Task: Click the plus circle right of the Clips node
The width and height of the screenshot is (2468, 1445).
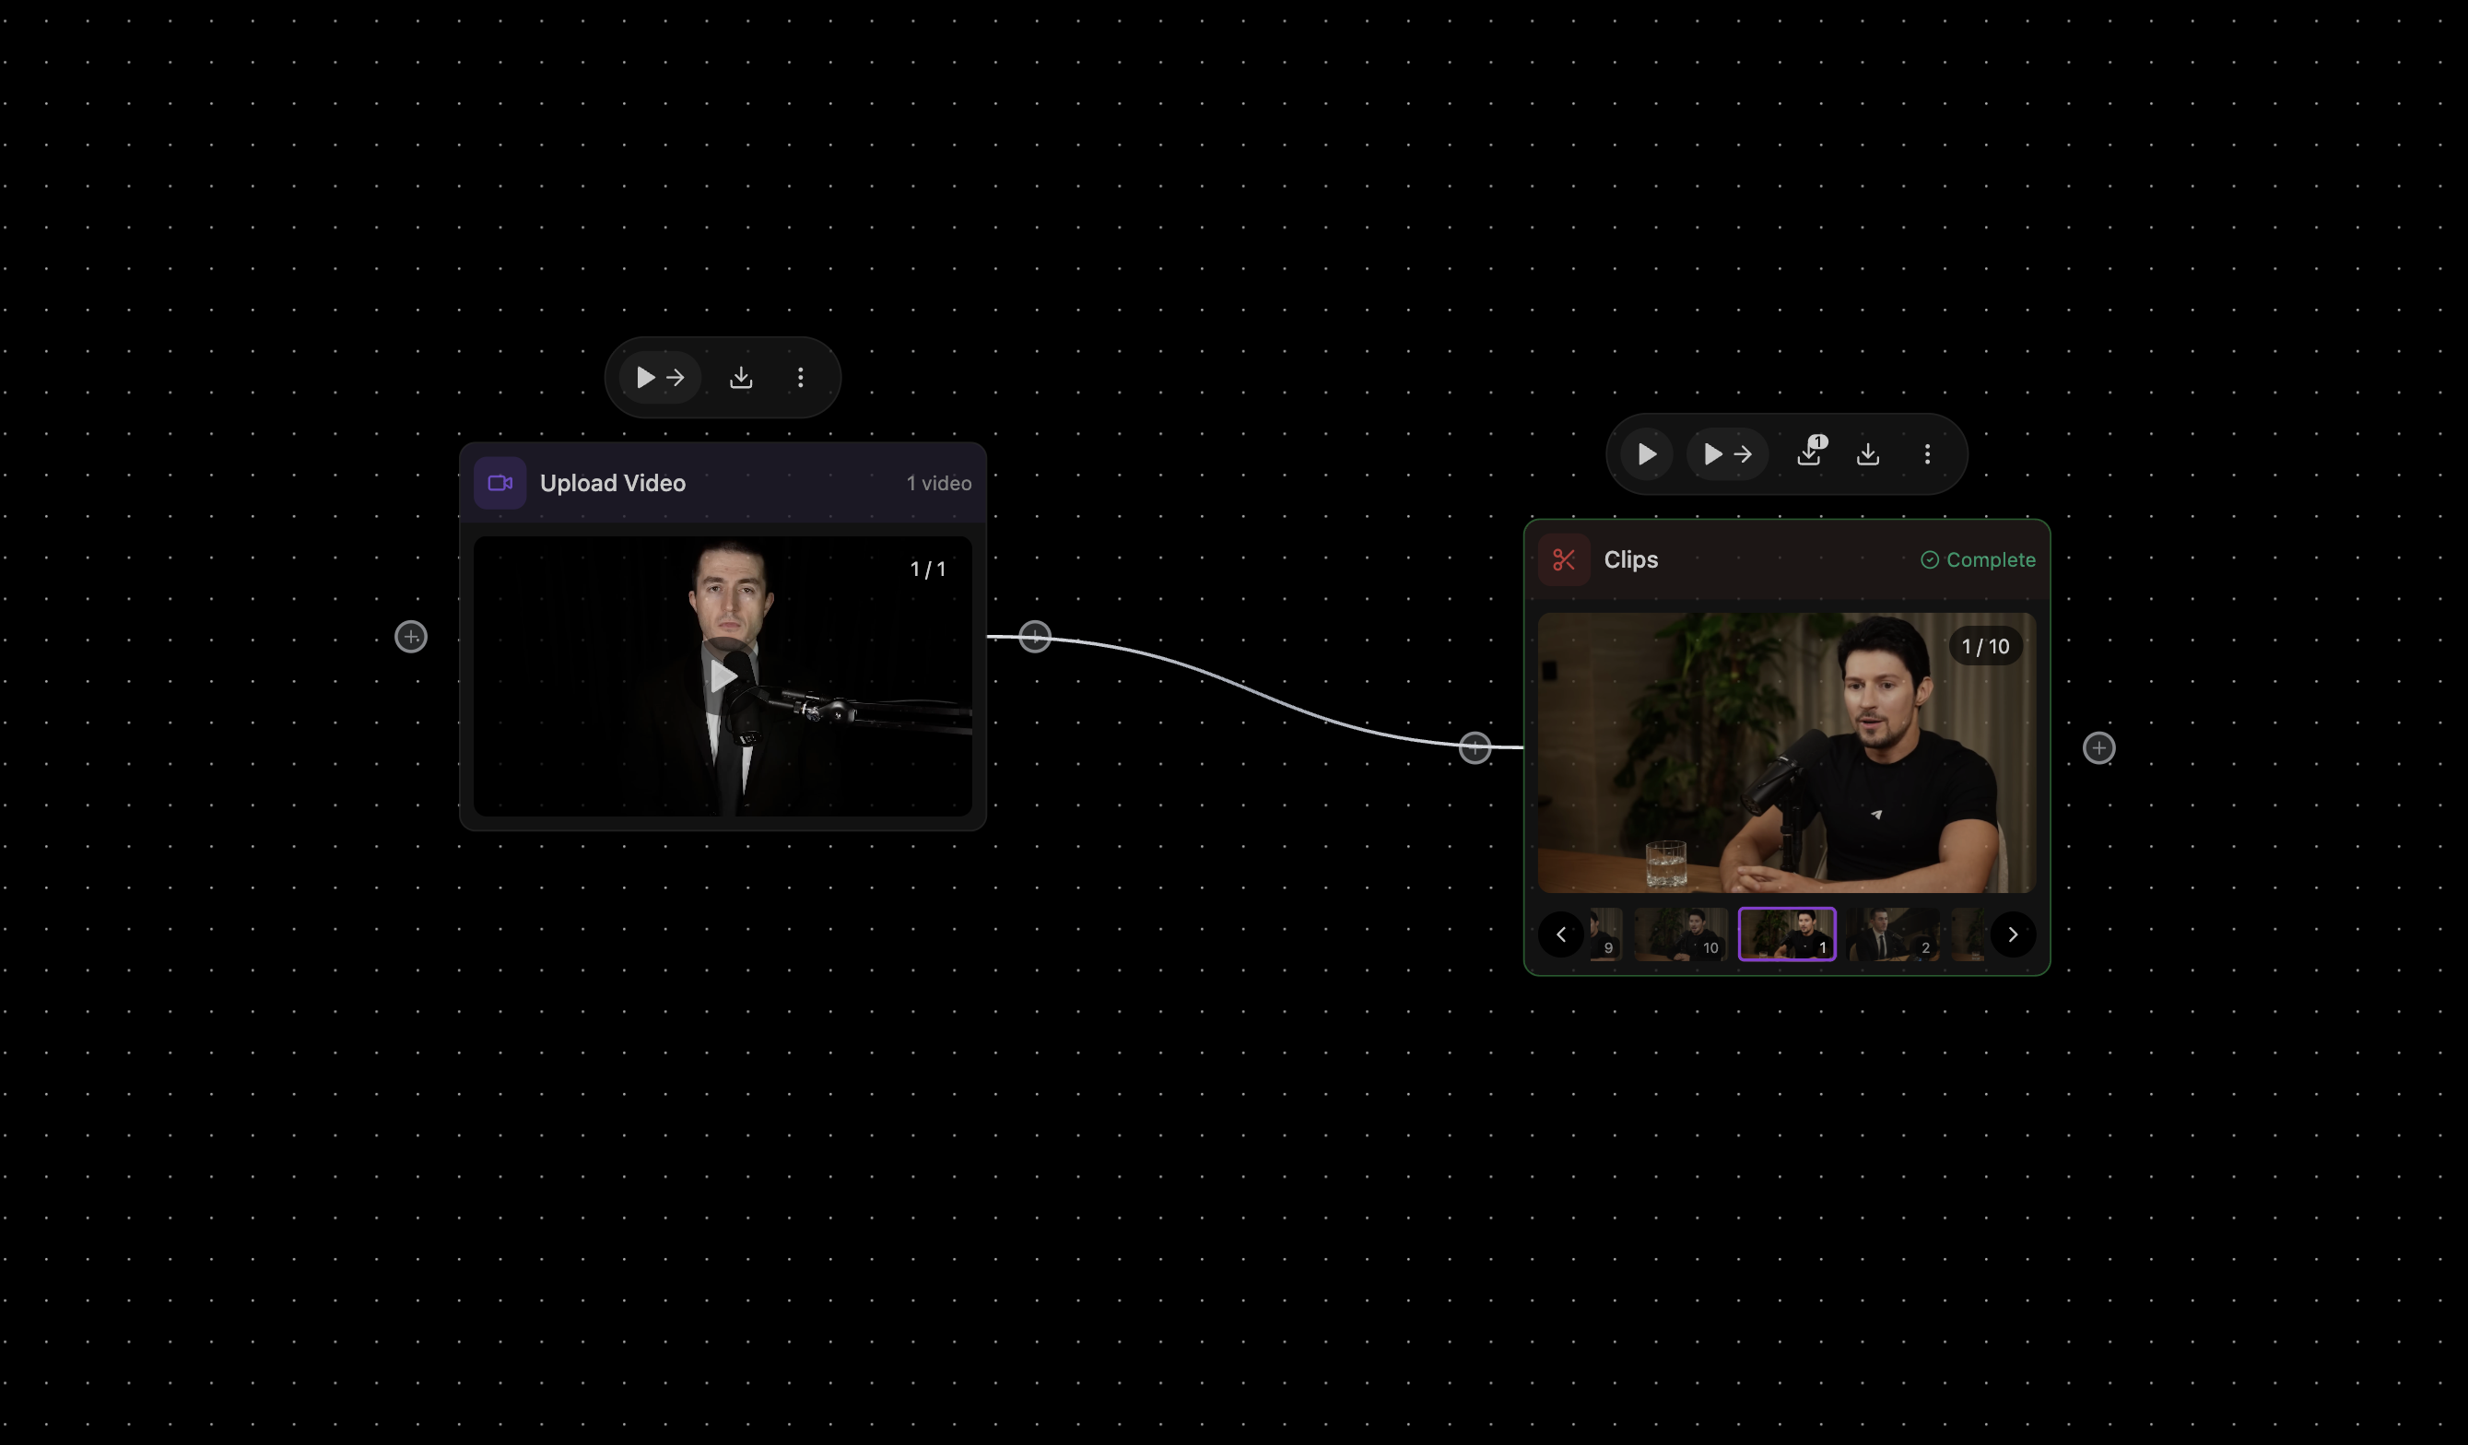Action: [x=2099, y=748]
